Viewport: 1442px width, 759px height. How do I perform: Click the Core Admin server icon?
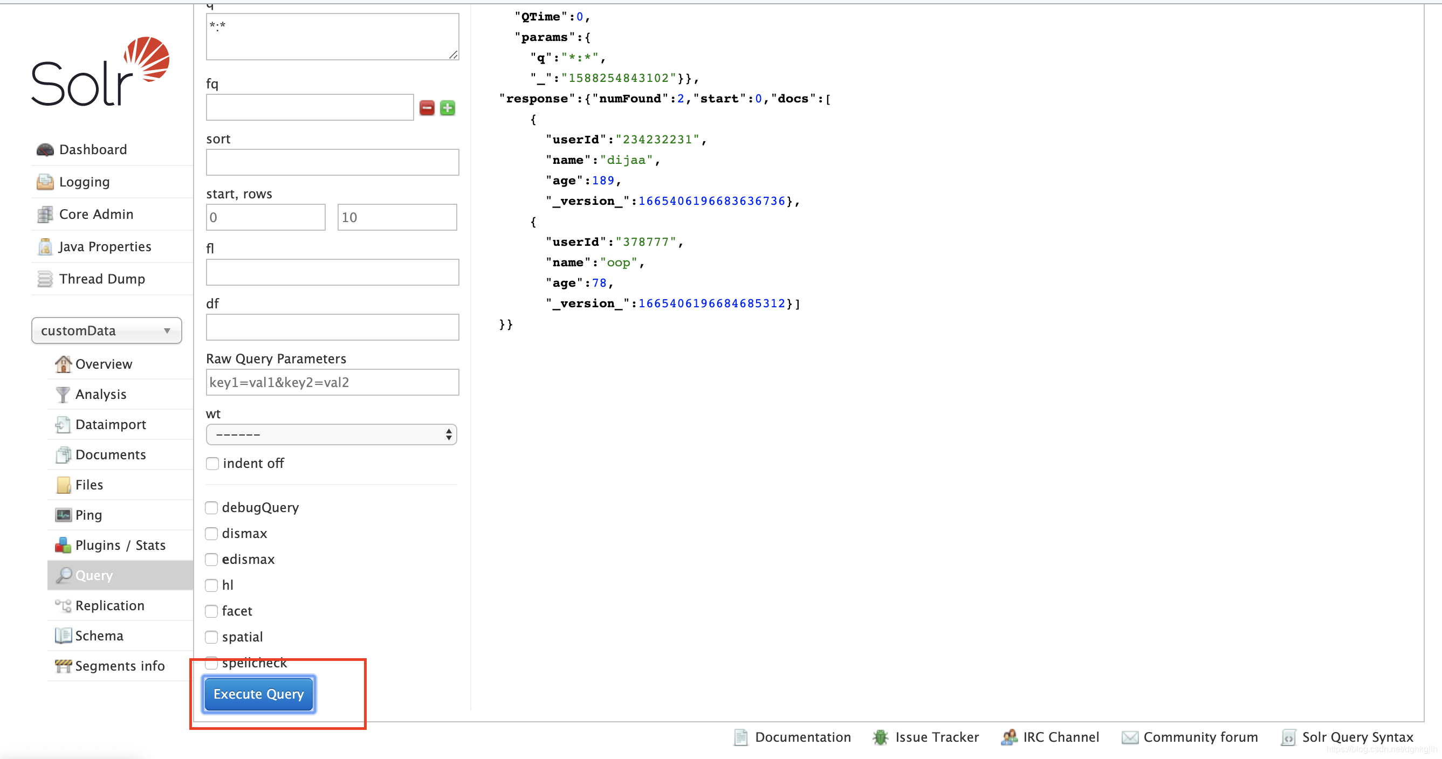tap(45, 215)
